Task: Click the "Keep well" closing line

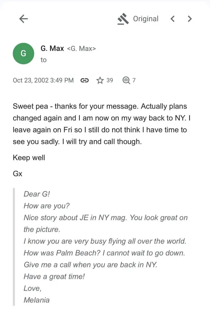Action: (29, 157)
